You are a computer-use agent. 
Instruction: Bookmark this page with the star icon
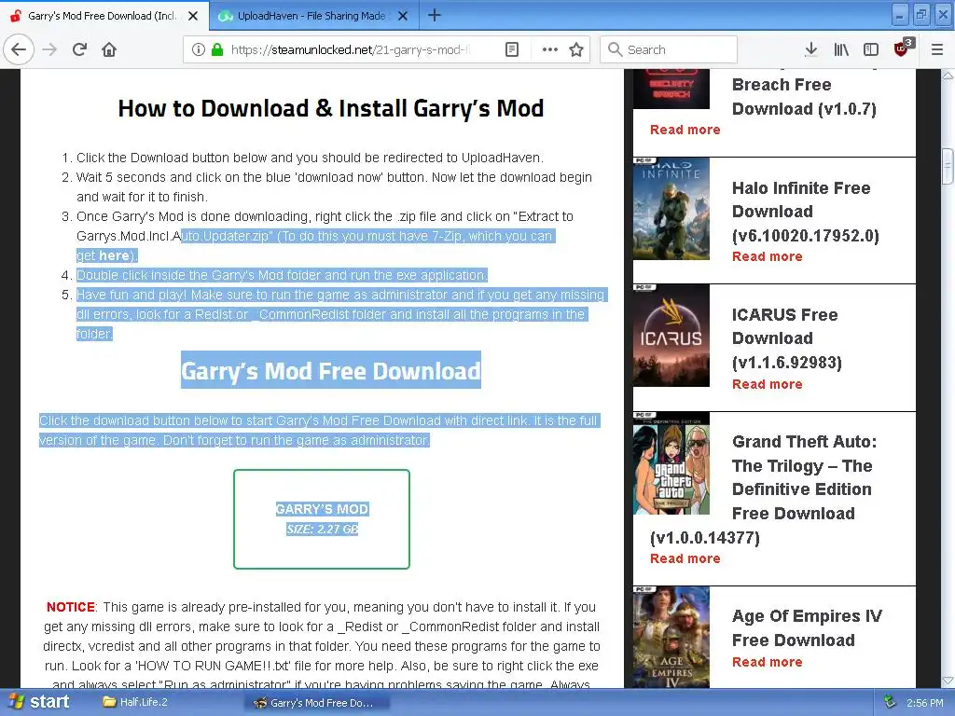[576, 49]
